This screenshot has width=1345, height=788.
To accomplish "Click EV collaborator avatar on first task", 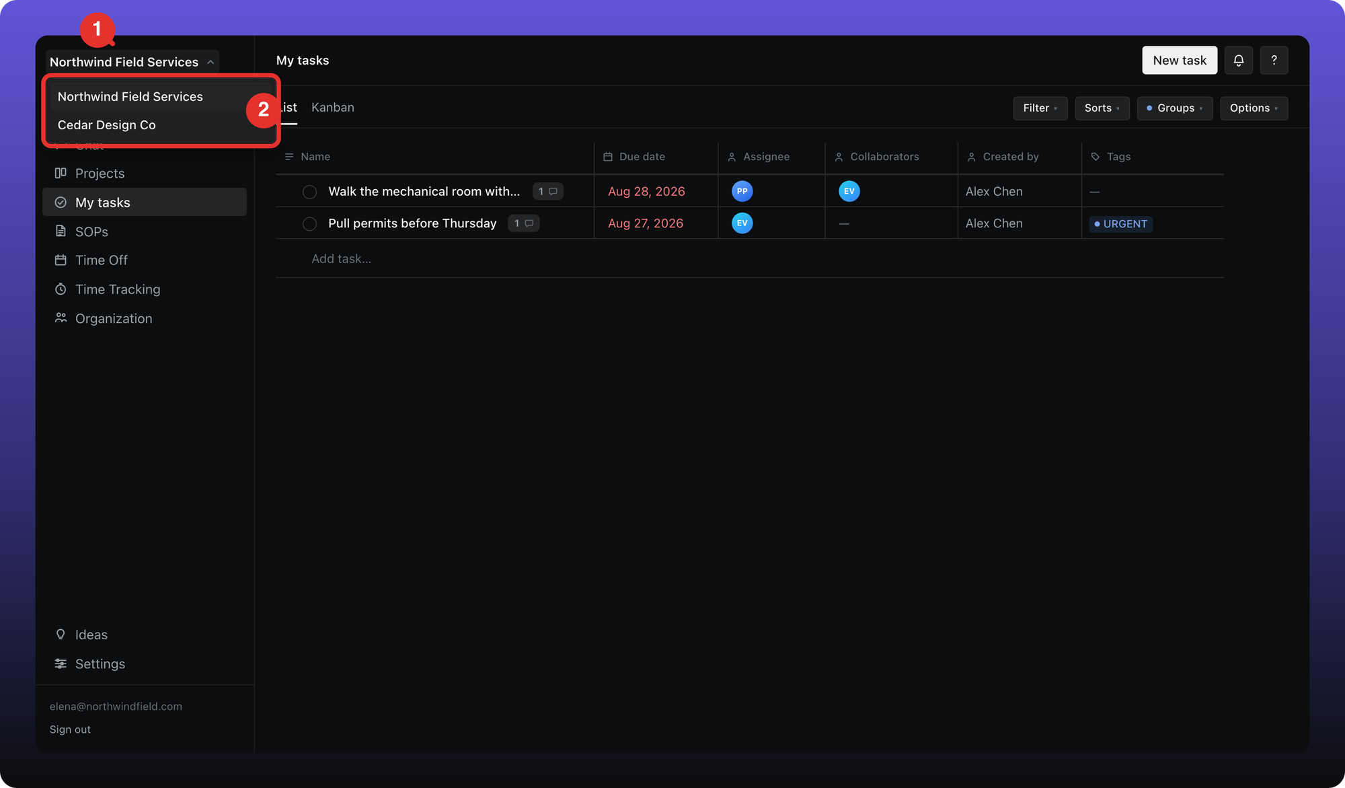I will coord(849,191).
